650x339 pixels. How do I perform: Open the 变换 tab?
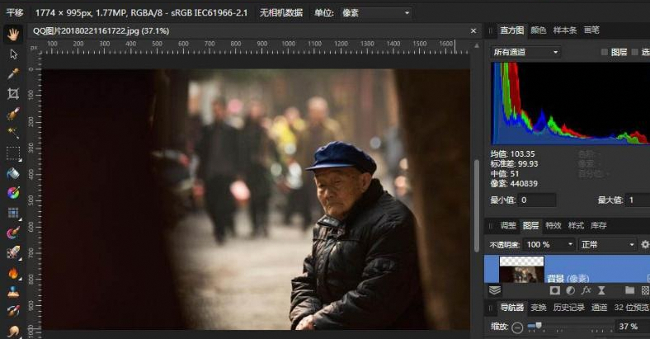click(539, 308)
